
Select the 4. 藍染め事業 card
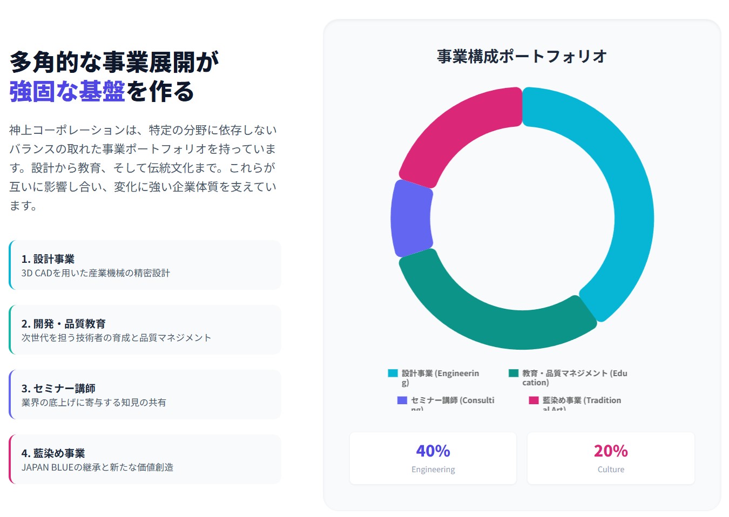pyautogui.click(x=145, y=459)
